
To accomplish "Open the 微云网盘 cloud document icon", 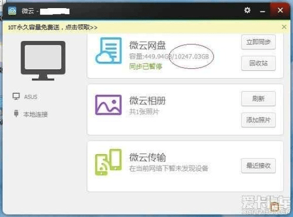I will (x=109, y=50).
